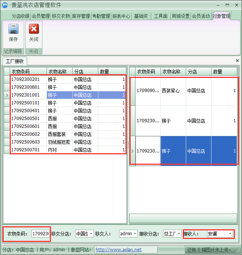242x255 pixels.
Task: Click barcode cell 1709090... in right table
Action: tap(148, 91)
